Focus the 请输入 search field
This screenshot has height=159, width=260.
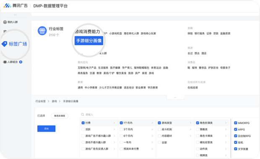[169, 115]
